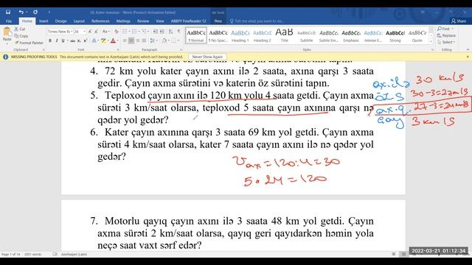Click the Never Show Again button
Screen dimensions: 472x265
click(207, 57)
